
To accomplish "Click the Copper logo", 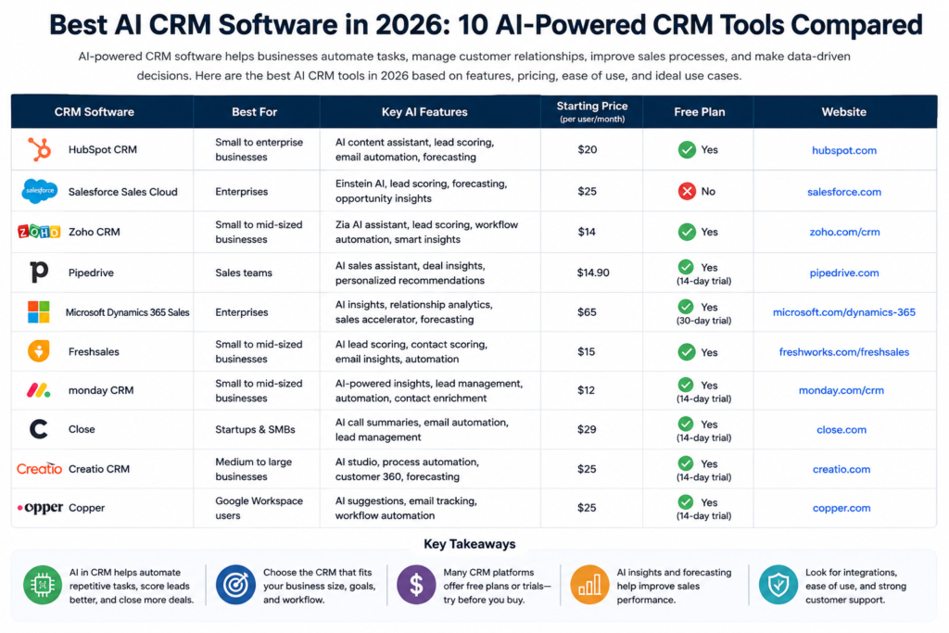I will coord(40,508).
